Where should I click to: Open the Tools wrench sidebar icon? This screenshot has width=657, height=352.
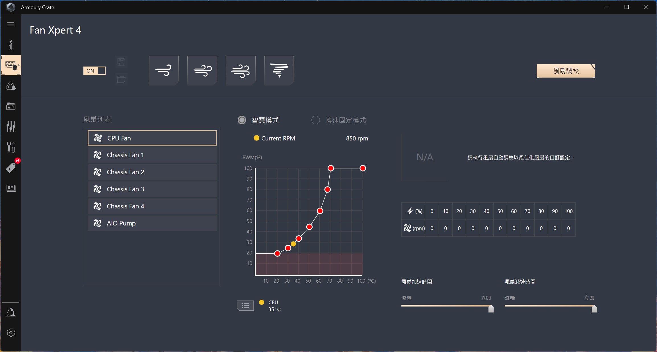pos(11,147)
